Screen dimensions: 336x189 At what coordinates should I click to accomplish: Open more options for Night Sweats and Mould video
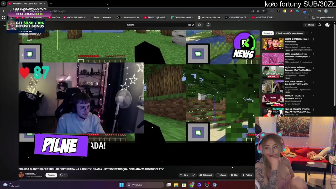pyautogui.click(x=314, y=68)
